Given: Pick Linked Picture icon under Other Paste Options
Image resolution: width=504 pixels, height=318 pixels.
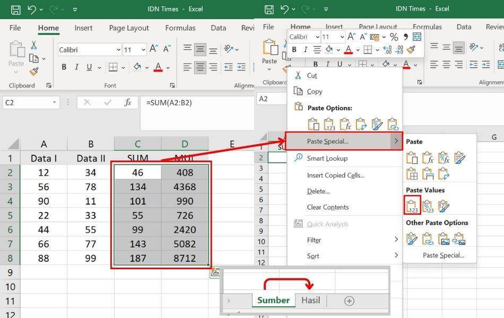Looking at the screenshot, I should 459,238.
